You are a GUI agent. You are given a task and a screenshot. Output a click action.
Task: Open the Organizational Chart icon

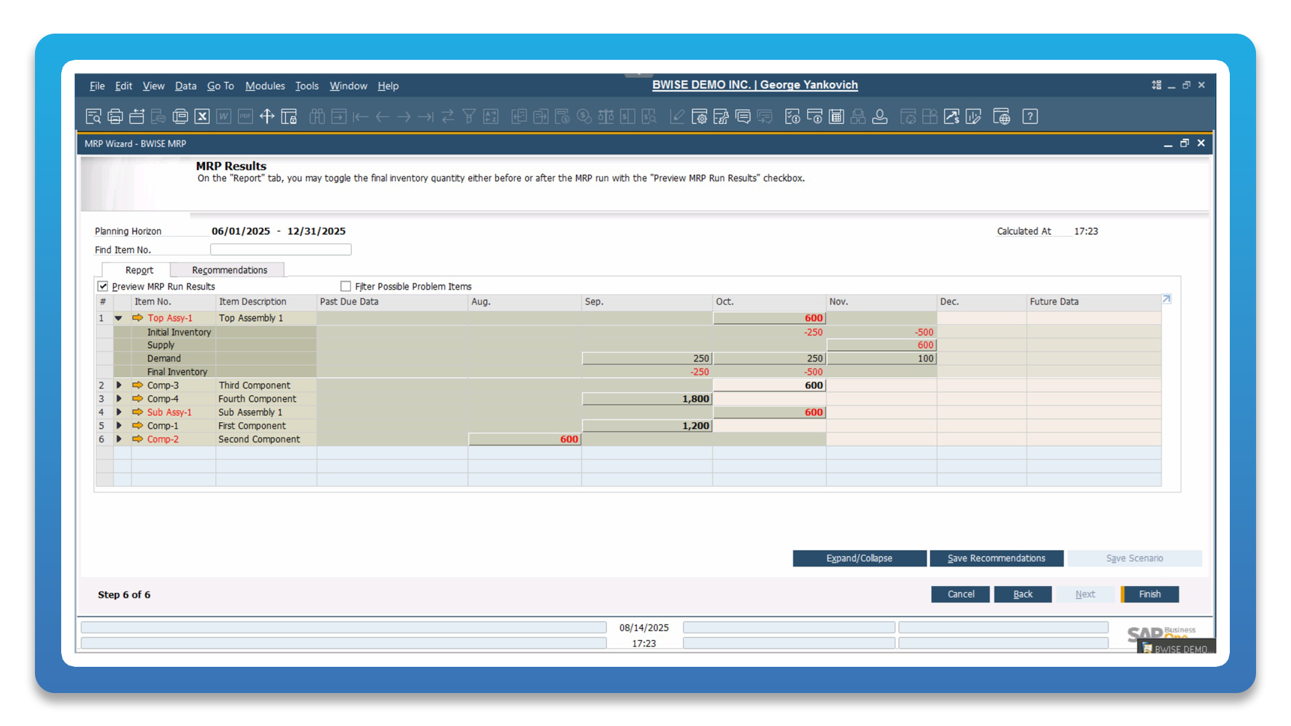pos(858,116)
